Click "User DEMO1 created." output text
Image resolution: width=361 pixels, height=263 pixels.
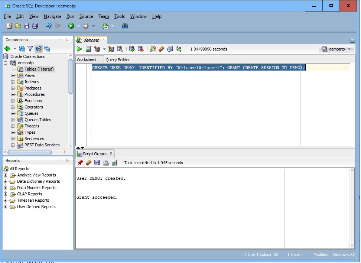tap(101, 178)
